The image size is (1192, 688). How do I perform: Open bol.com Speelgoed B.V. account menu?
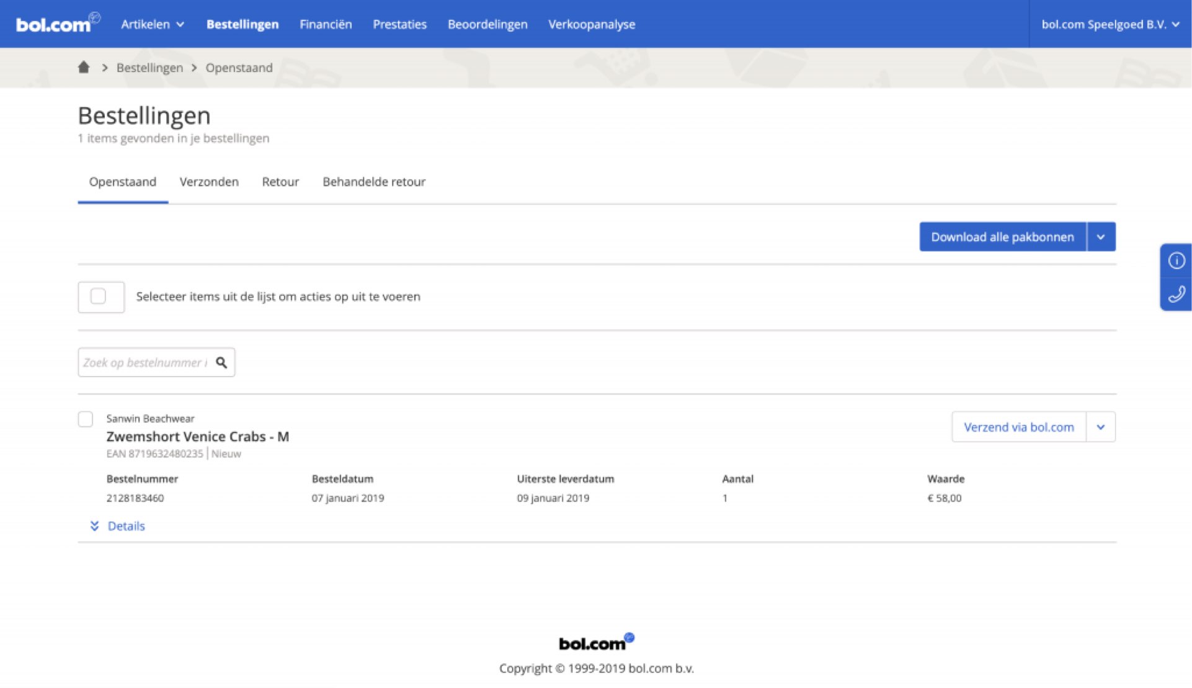[1110, 24]
